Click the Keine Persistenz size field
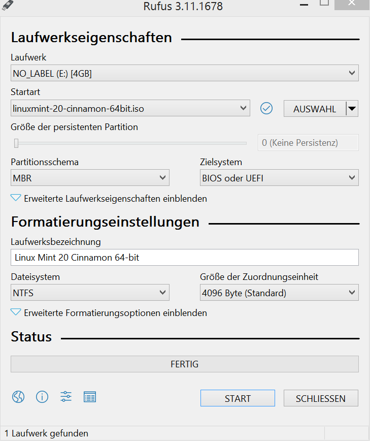This screenshot has height=441, width=370. pyautogui.click(x=308, y=143)
